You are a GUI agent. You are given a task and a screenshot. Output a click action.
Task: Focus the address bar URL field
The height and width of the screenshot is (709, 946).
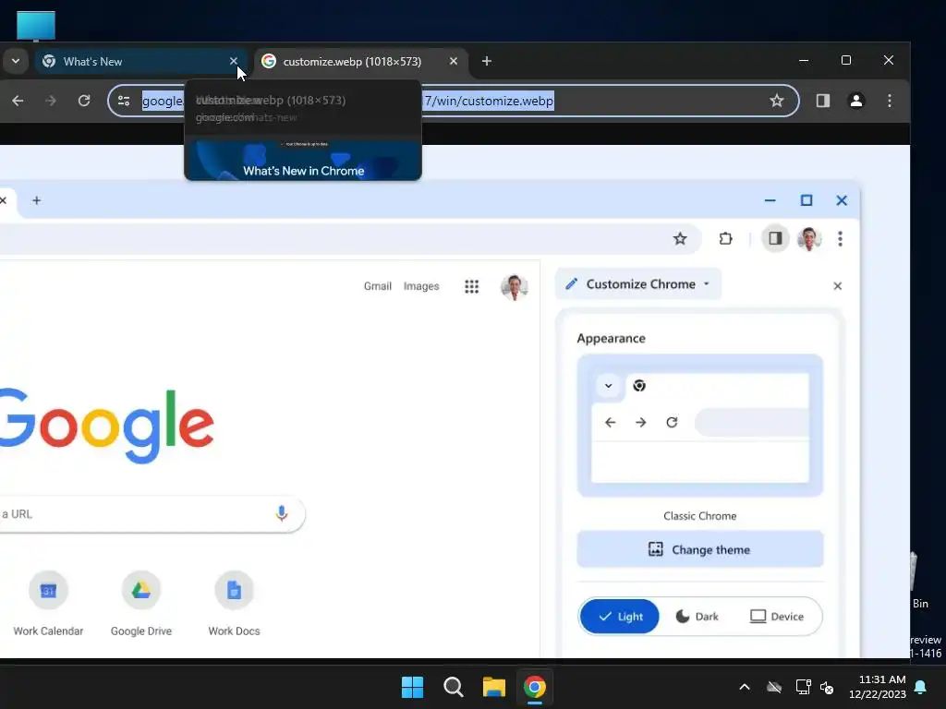pos(453,101)
